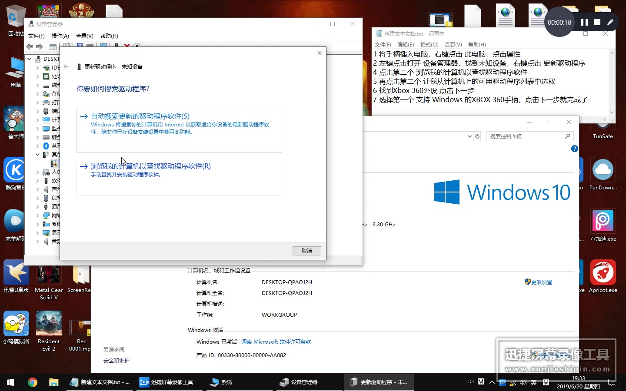Click the network tray icon with warning
This screenshot has height=391, width=626.
(x=513, y=382)
